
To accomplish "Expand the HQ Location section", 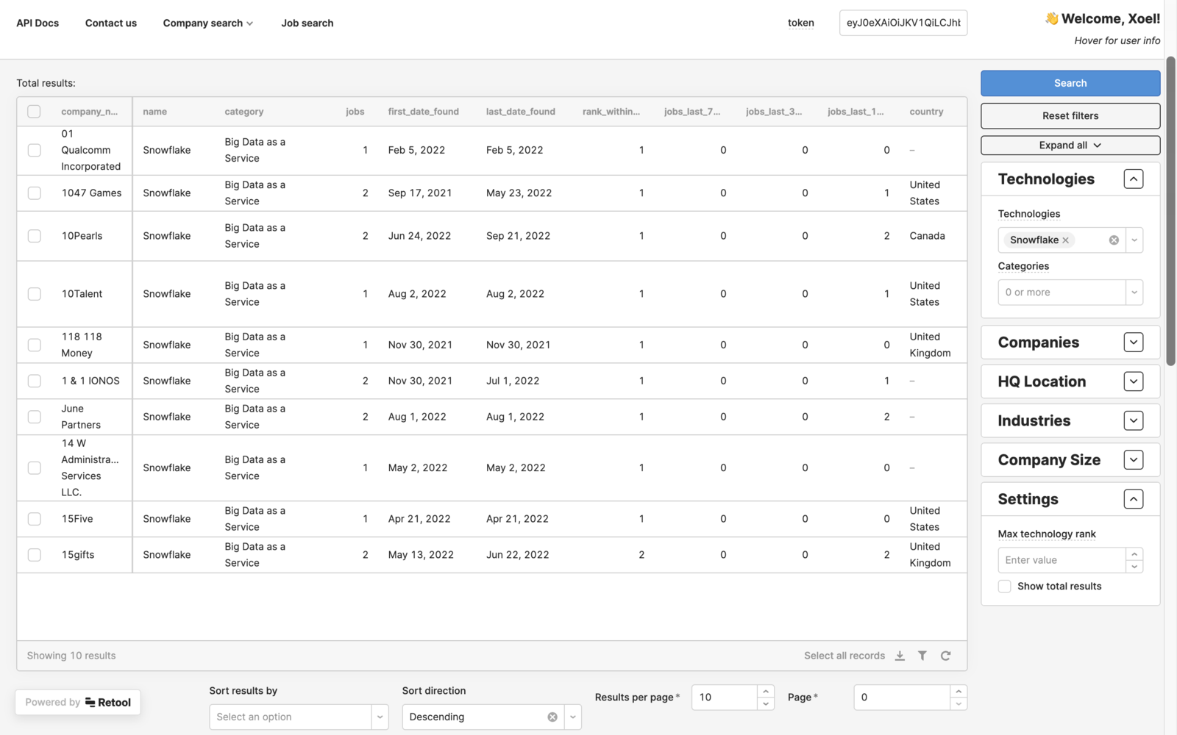I will pos(1134,381).
